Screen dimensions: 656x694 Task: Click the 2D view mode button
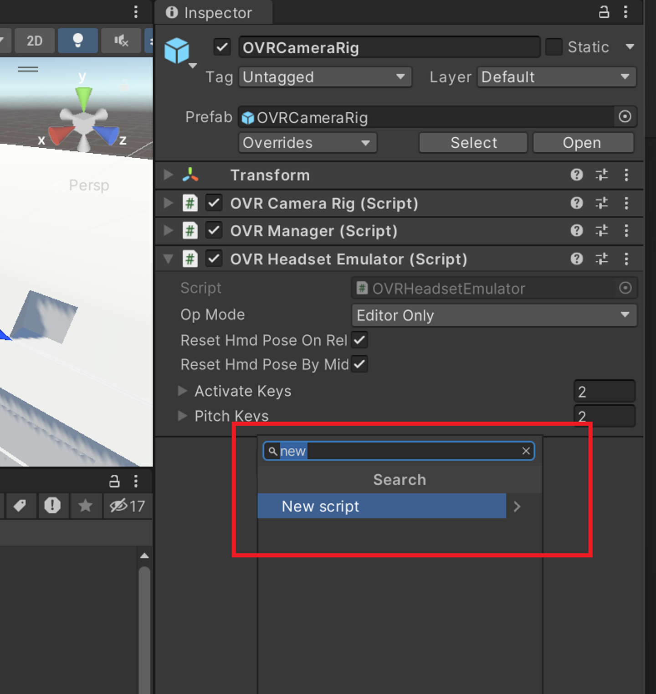(x=35, y=41)
